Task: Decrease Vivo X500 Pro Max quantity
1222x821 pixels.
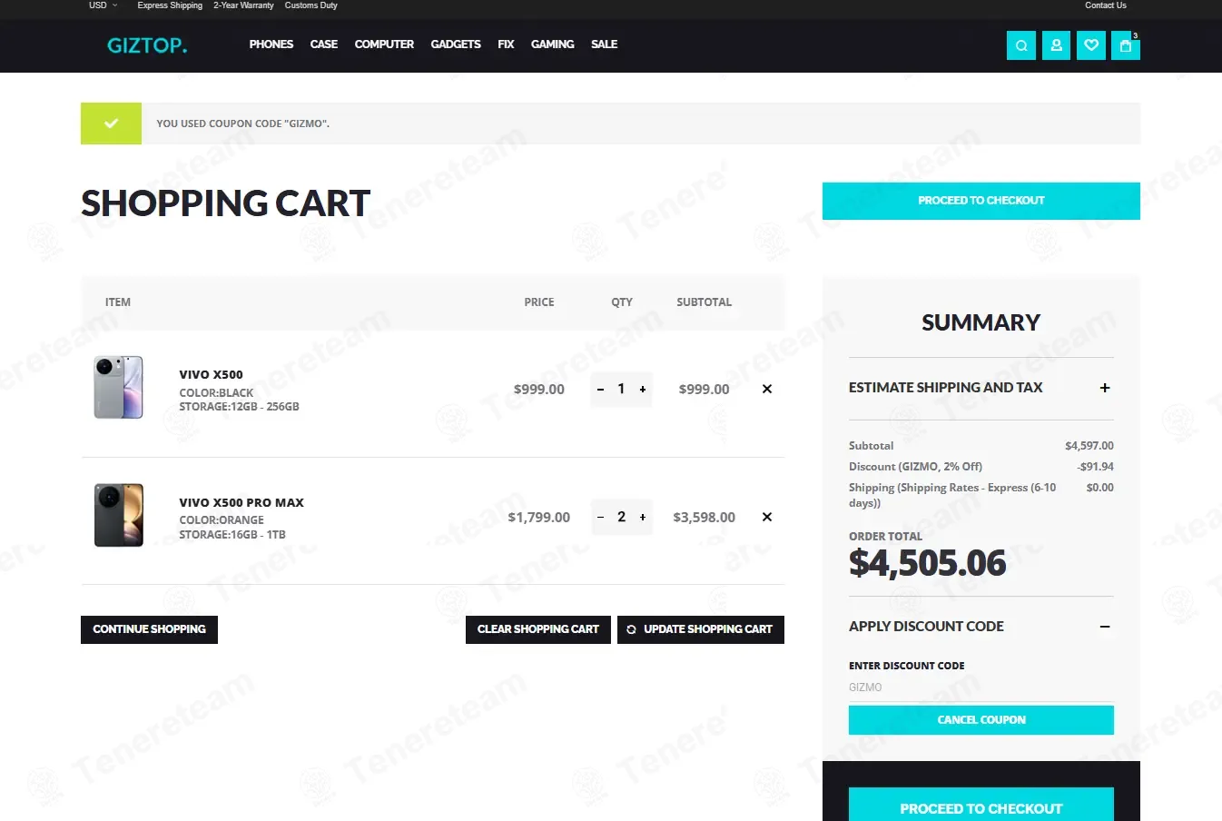Action: tap(600, 518)
